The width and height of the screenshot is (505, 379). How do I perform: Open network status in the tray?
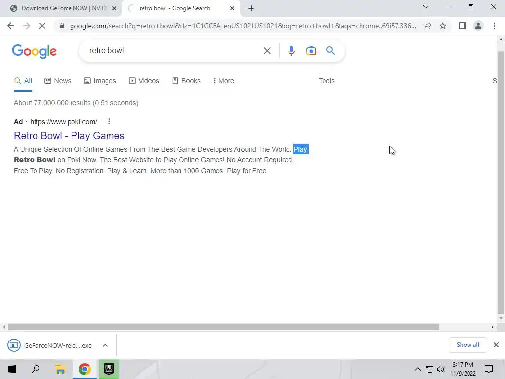[430, 369]
